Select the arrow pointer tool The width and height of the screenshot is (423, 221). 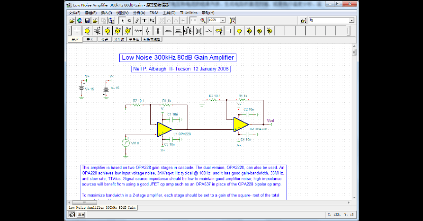click(122, 20)
